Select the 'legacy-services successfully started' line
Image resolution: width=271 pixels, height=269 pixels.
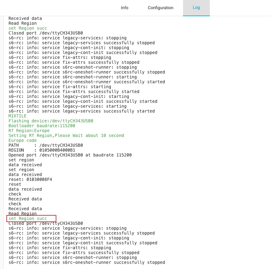(x=82, y=111)
